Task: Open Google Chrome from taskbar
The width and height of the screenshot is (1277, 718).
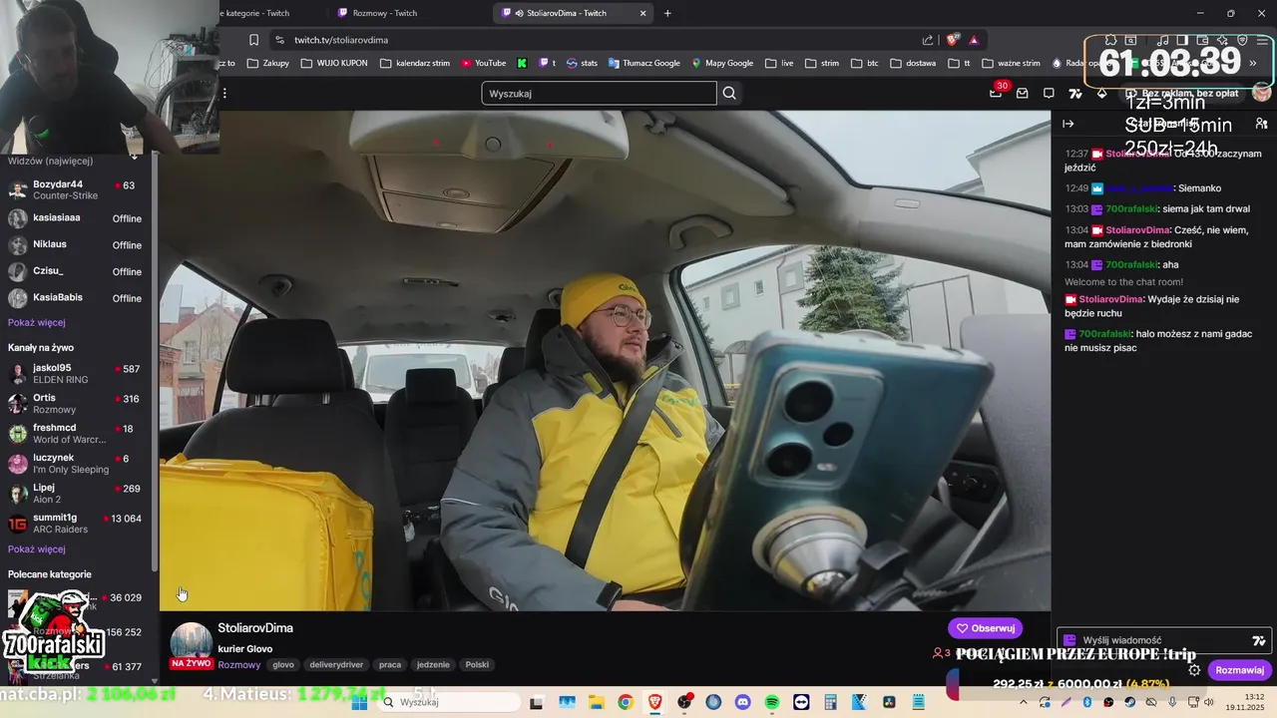Action: point(625,702)
